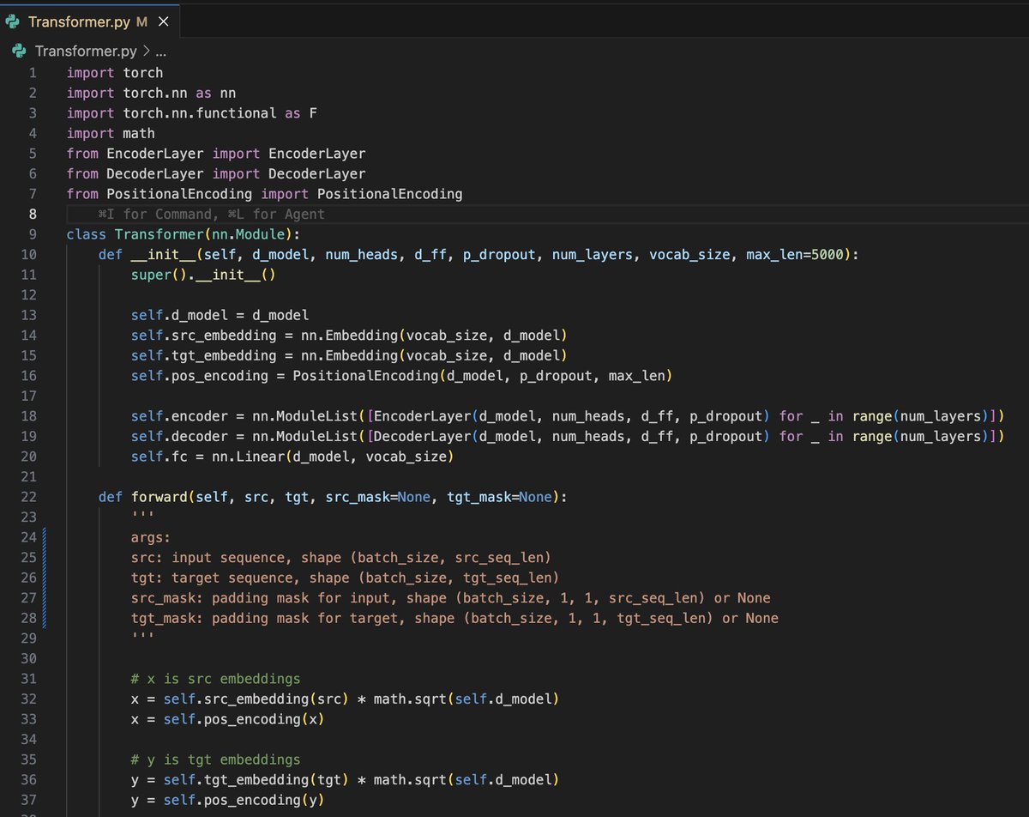Click 'x = self.pos_encoding(x)' on line 33
Viewport: 1029px width, 817px height.
point(227,719)
